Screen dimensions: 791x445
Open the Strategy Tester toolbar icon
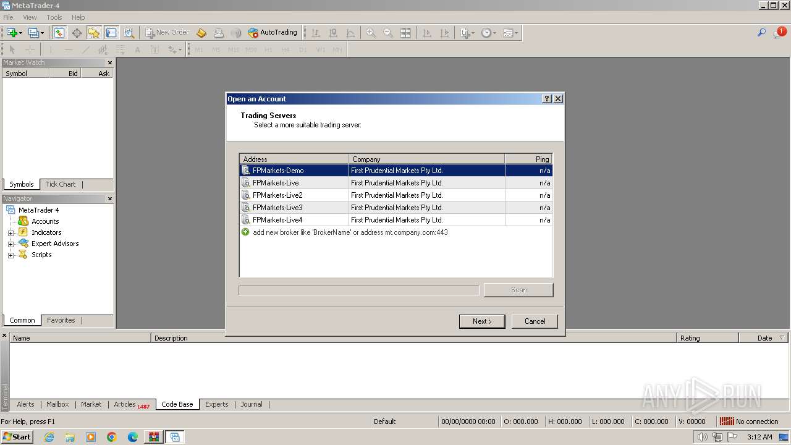click(129, 33)
